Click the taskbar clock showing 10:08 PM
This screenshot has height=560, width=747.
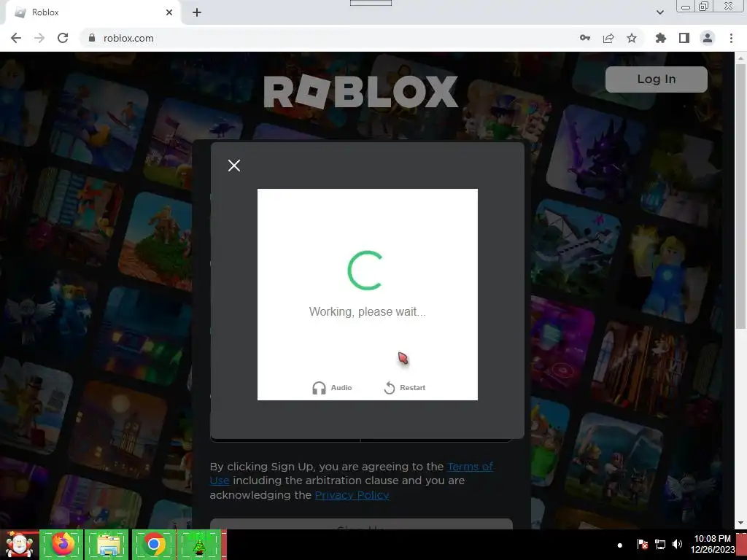point(712,544)
